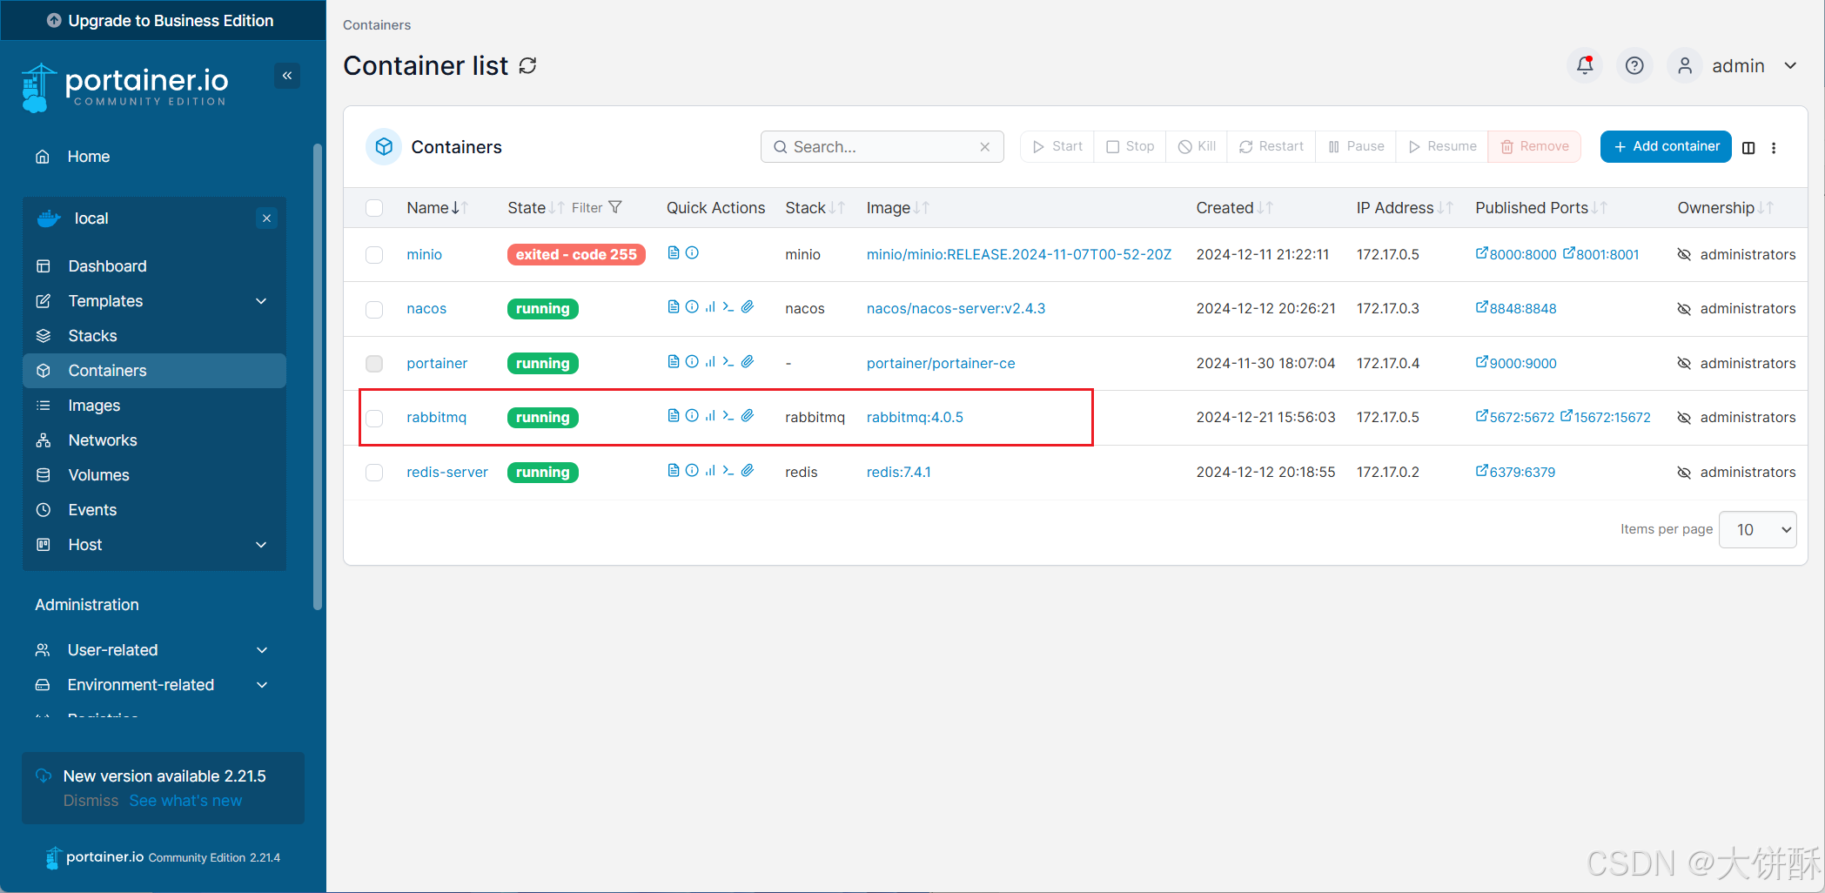Open logs for the redis-server container
Image resolution: width=1825 pixels, height=893 pixels.
click(x=673, y=471)
